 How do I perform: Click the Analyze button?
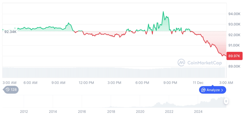click(213, 90)
